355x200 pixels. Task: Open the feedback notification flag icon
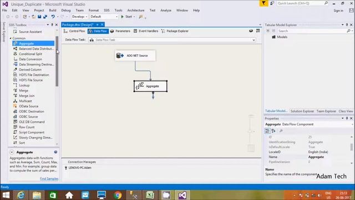[263, 3]
